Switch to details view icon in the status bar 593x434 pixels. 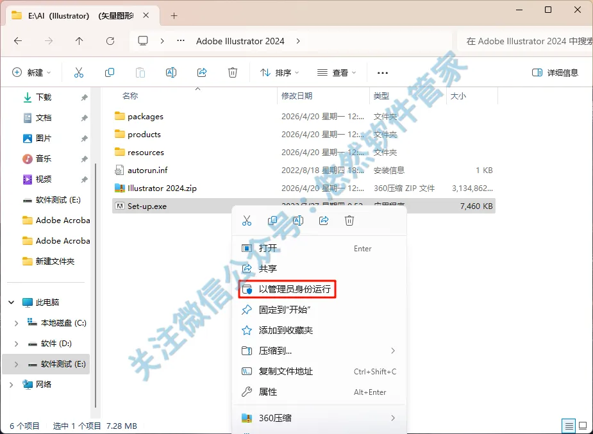coord(569,426)
